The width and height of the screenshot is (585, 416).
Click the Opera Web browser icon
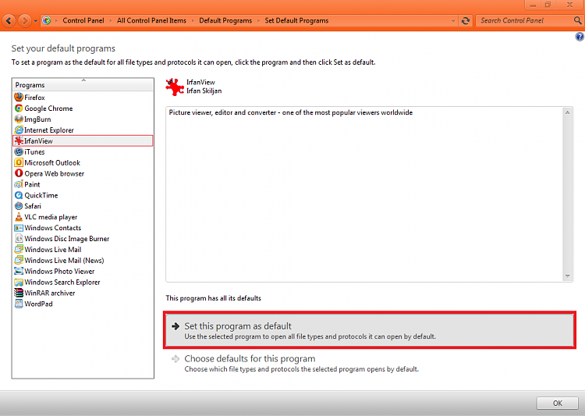click(x=19, y=173)
